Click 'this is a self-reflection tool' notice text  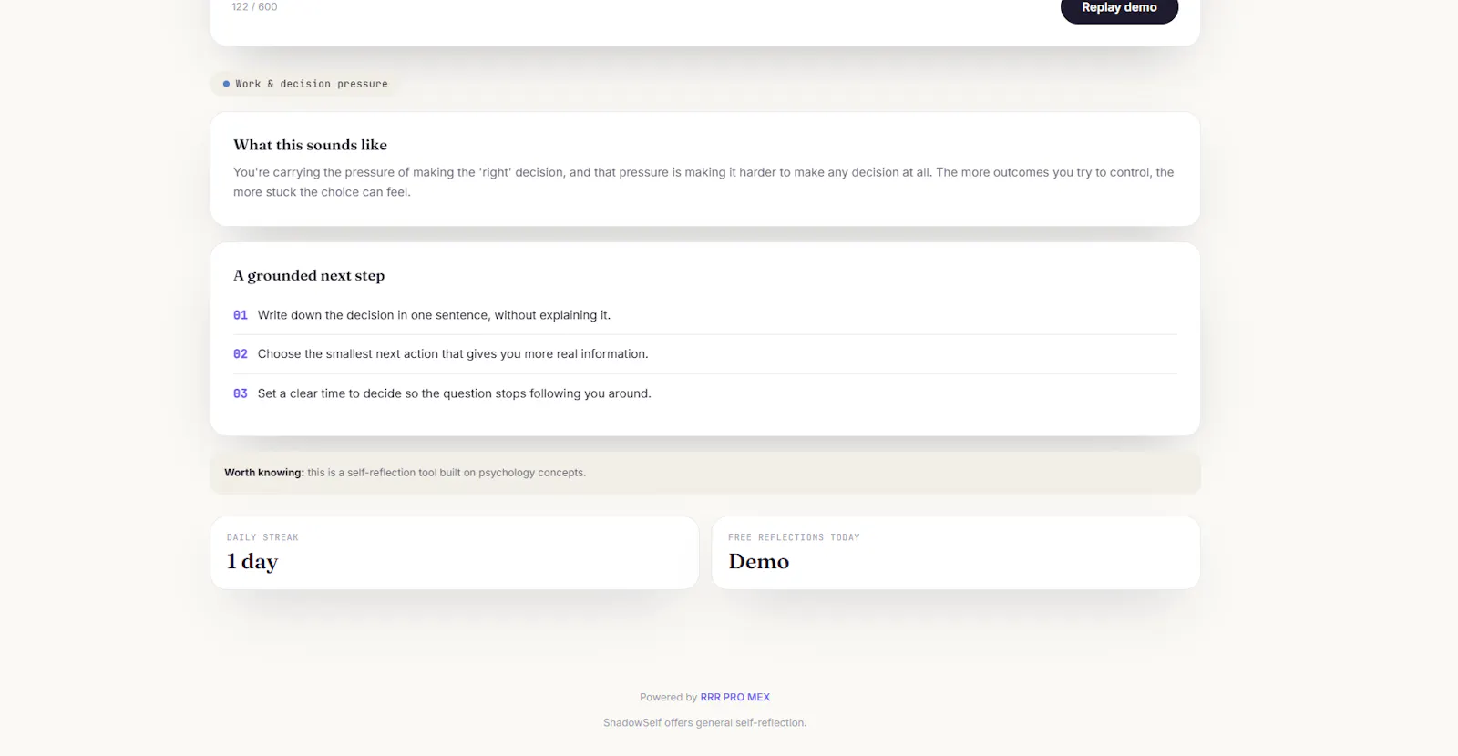pyautogui.click(x=447, y=473)
